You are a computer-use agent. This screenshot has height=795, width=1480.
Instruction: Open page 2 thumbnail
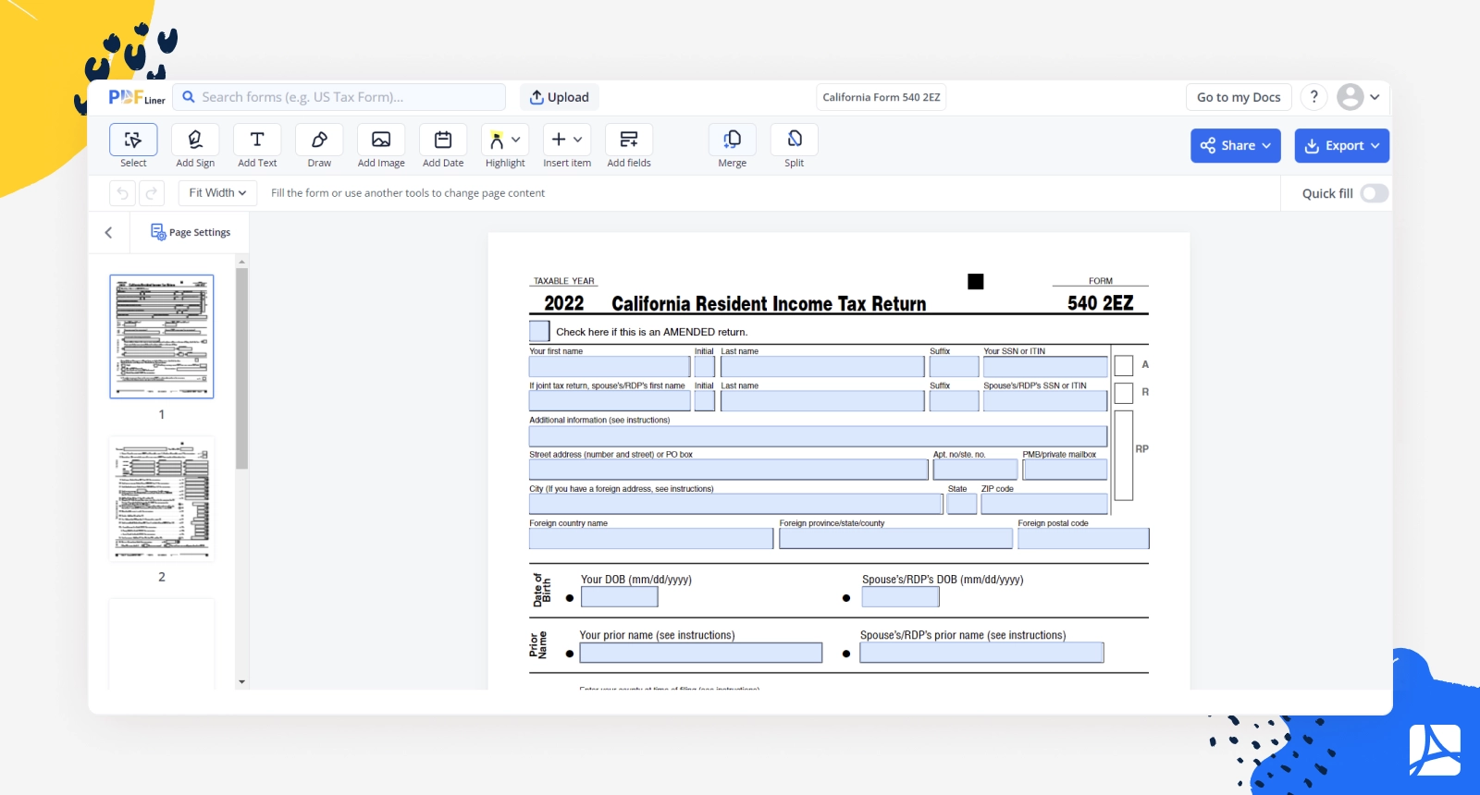point(162,499)
